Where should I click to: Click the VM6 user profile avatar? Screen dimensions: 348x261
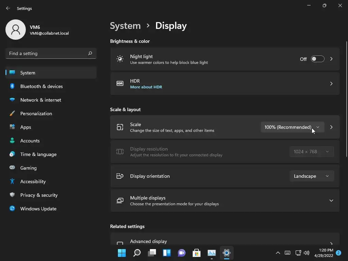pyautogui.click(x=16, y=30)
